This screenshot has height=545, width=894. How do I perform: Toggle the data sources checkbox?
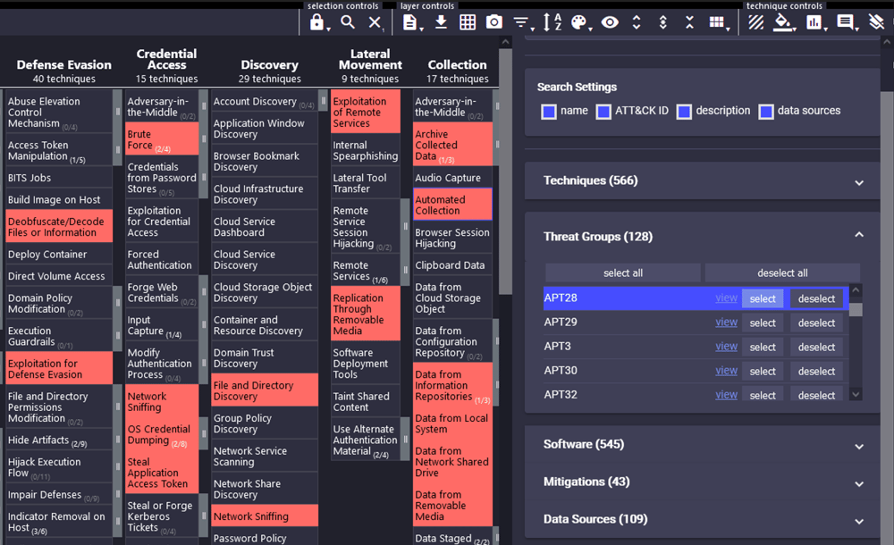[x=766, y=112]
